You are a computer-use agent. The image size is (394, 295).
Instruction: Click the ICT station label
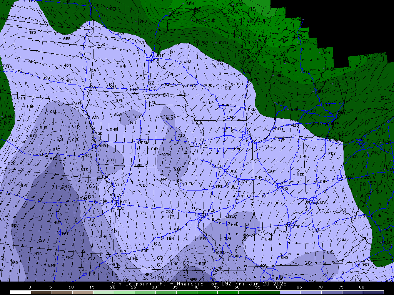click(x=65, y=234)
